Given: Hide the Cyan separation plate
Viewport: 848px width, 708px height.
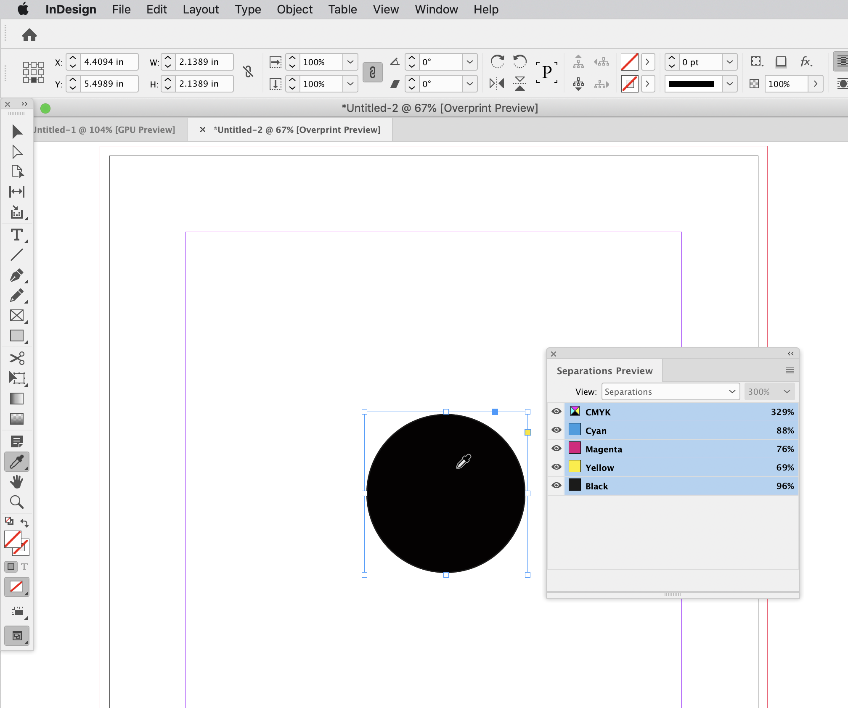Looking at the screenshot, I should click(556, 430).
